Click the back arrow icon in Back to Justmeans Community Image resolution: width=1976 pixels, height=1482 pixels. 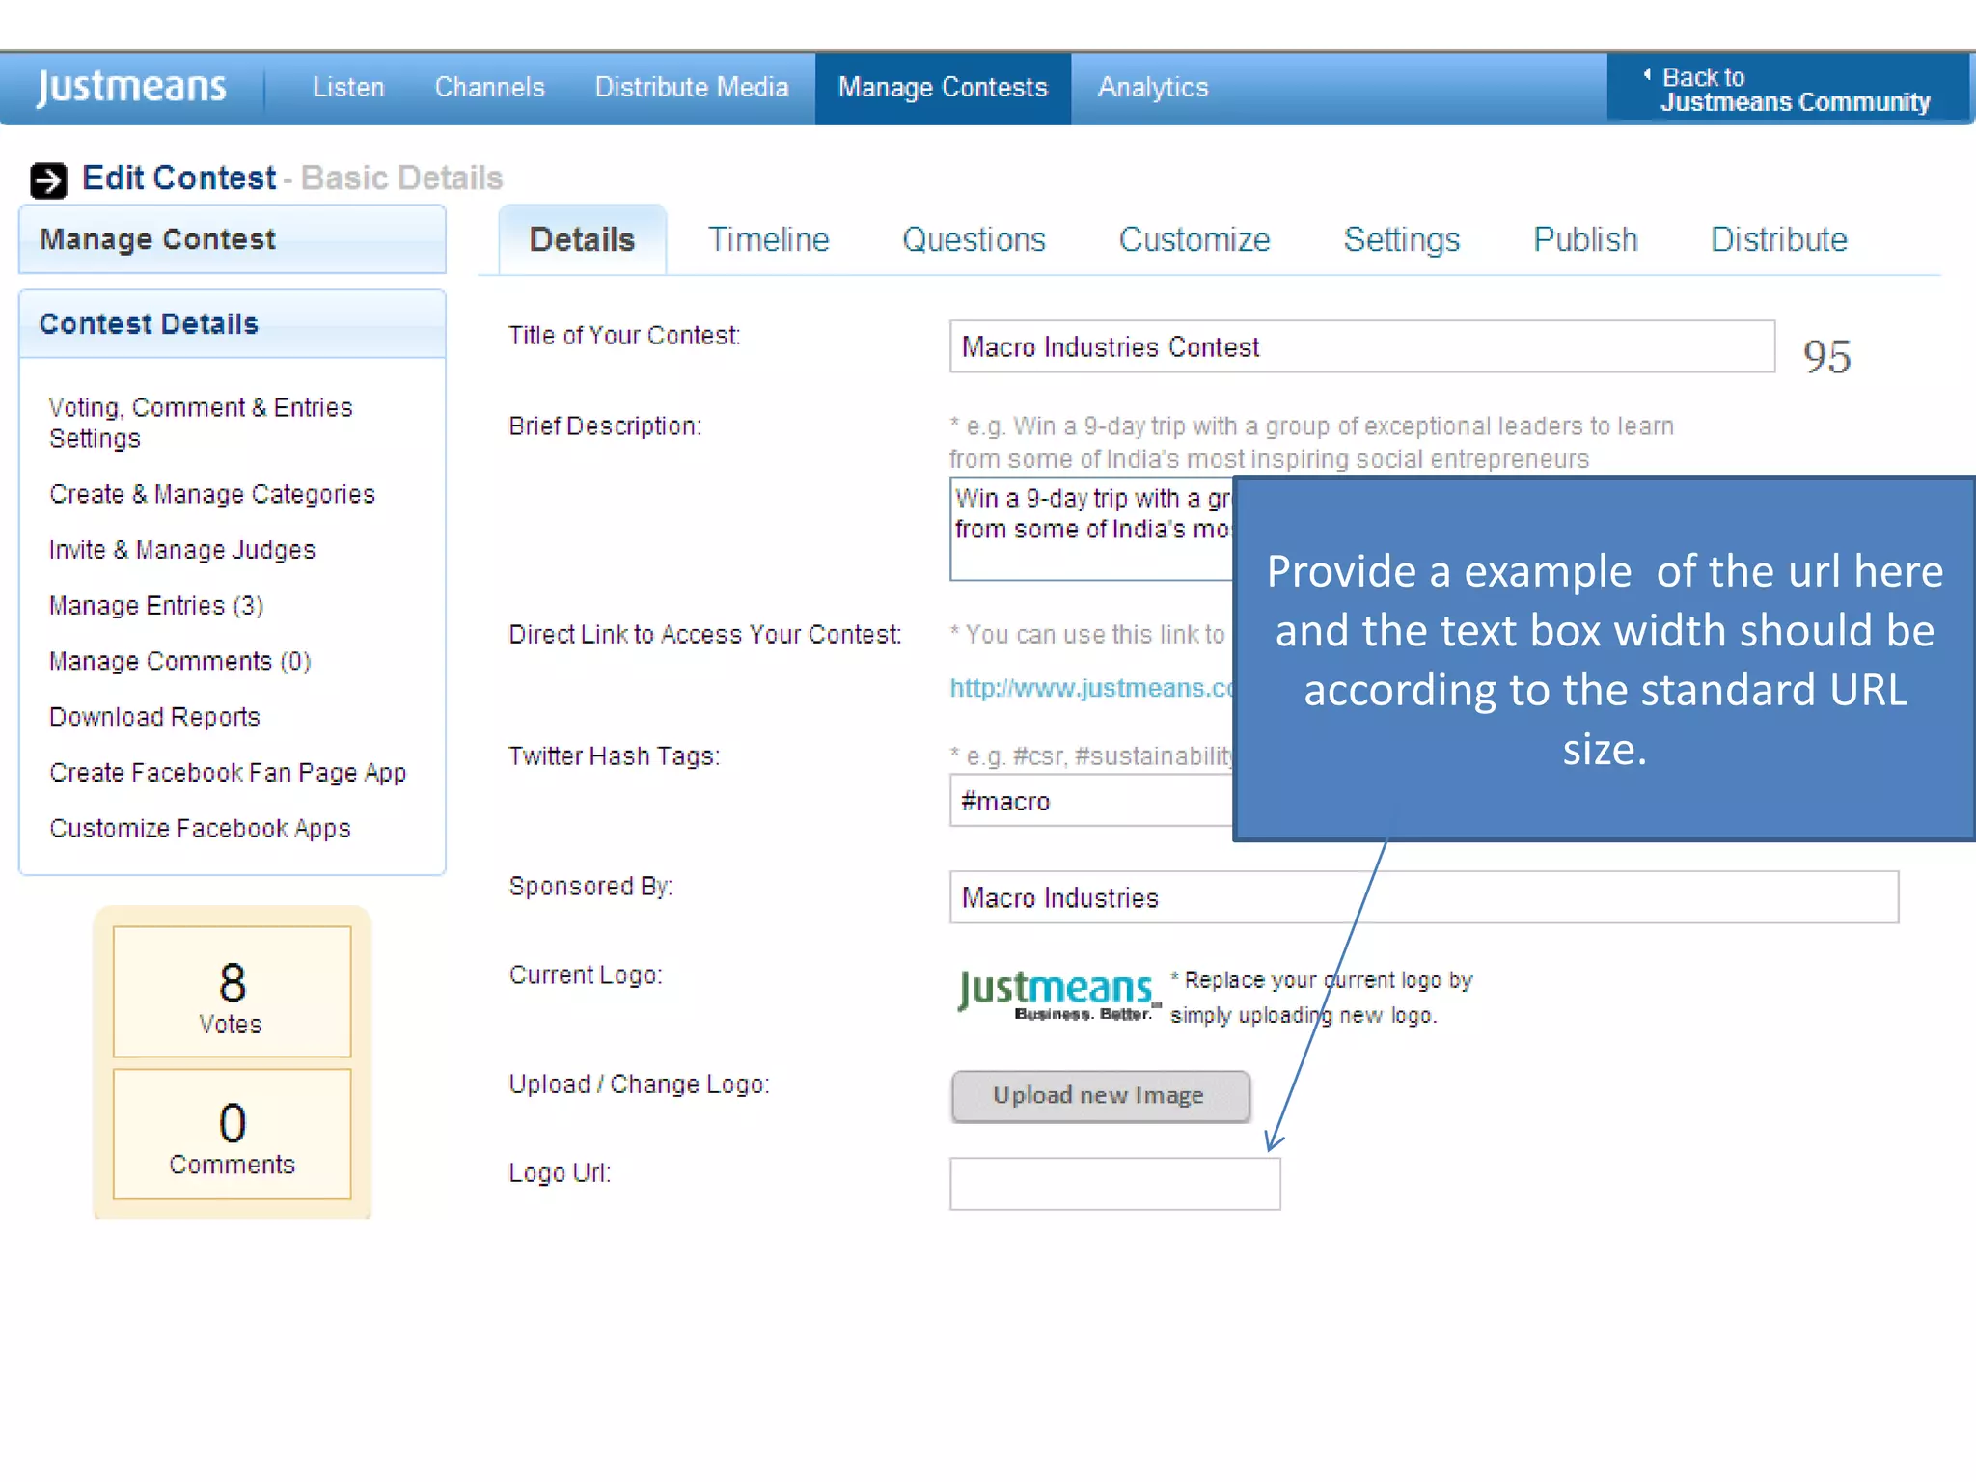pyautogui.click(x=1647, y=74)
